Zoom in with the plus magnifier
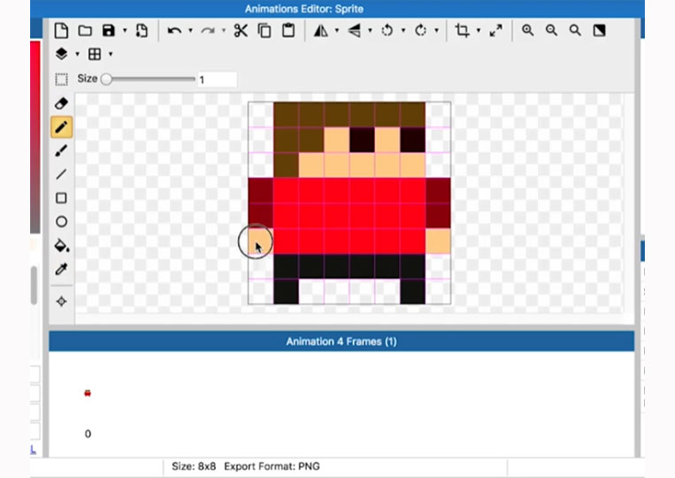Viewport: 675px width, 478px height. [528, 31]
